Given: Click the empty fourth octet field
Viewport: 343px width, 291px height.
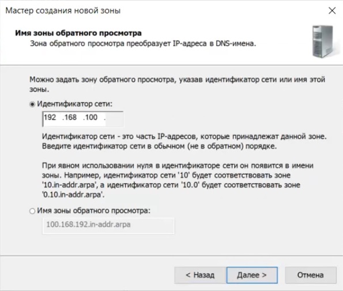Looking at the screenshot, I should (x=114, y=118).
